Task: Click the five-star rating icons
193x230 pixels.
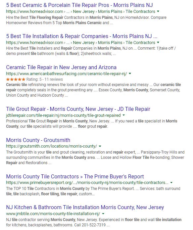Action: (x=16, y=79)
